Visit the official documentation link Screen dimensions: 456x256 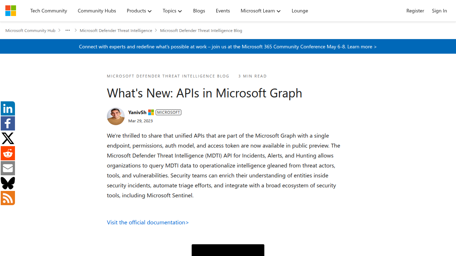148,222
